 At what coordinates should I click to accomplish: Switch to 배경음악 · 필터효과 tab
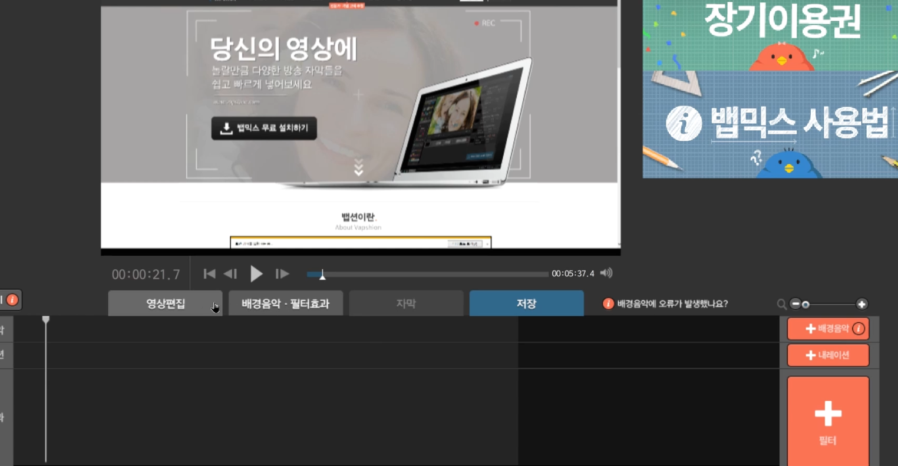286,303
